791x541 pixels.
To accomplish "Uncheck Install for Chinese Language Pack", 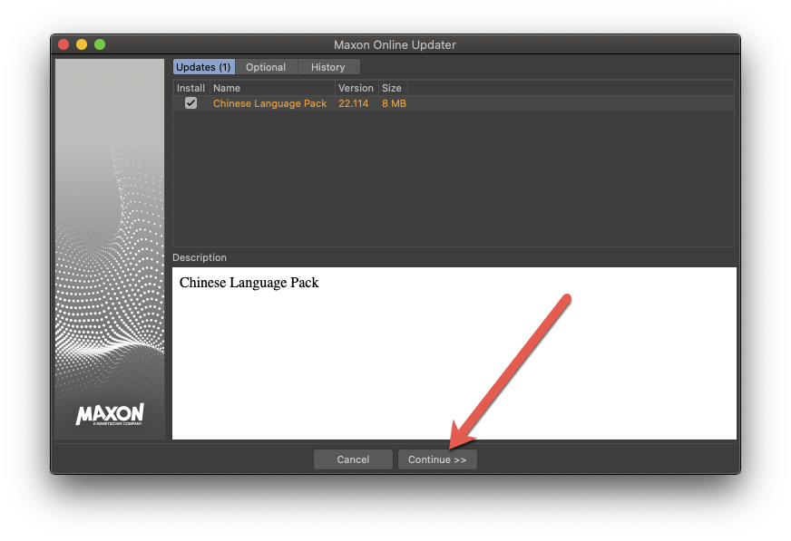I will pos(190,103).
